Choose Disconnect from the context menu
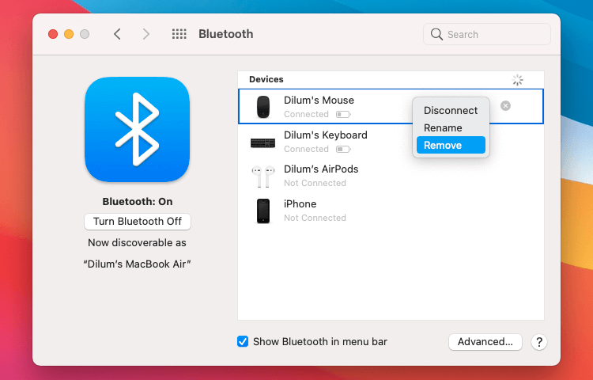This screenshot has width=593, height=380. pos(451,111)
